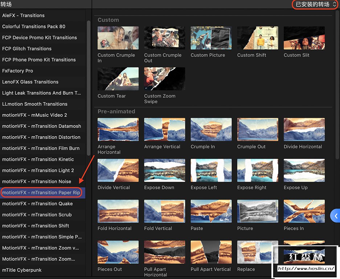Choose Light Leak Transitions And Burn category
Screen dimensions: 340x279
43,93
